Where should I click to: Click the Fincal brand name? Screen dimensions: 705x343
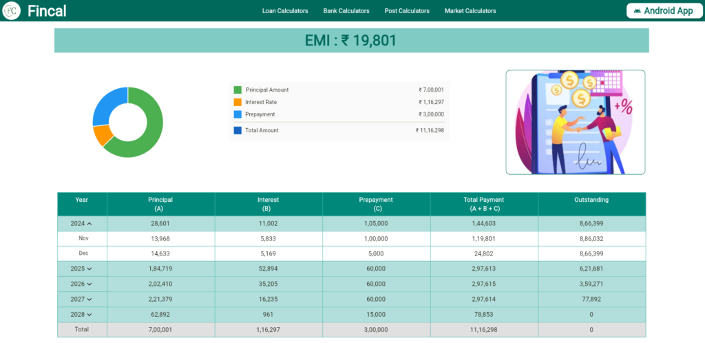[47, 11]
